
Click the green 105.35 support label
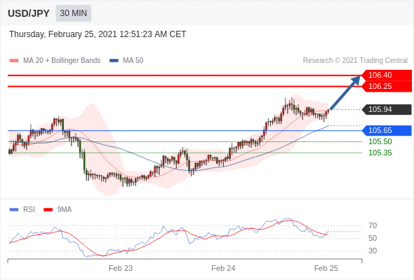(x=380, y=153)
